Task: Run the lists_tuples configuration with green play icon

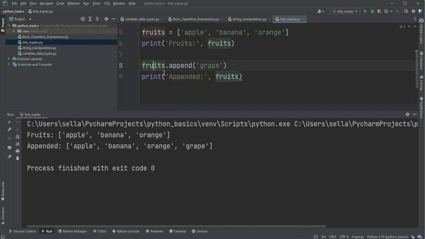Action: click(365, 11)
